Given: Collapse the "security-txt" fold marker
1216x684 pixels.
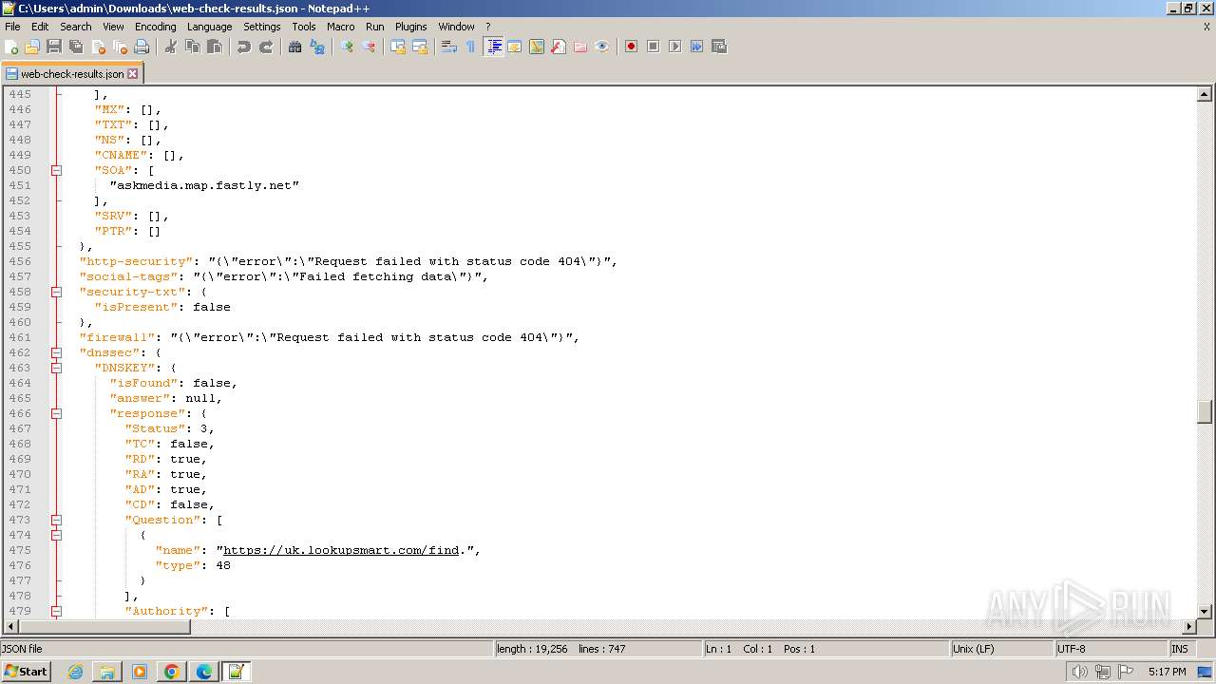Looking at the screenshot, I should 56,292.
